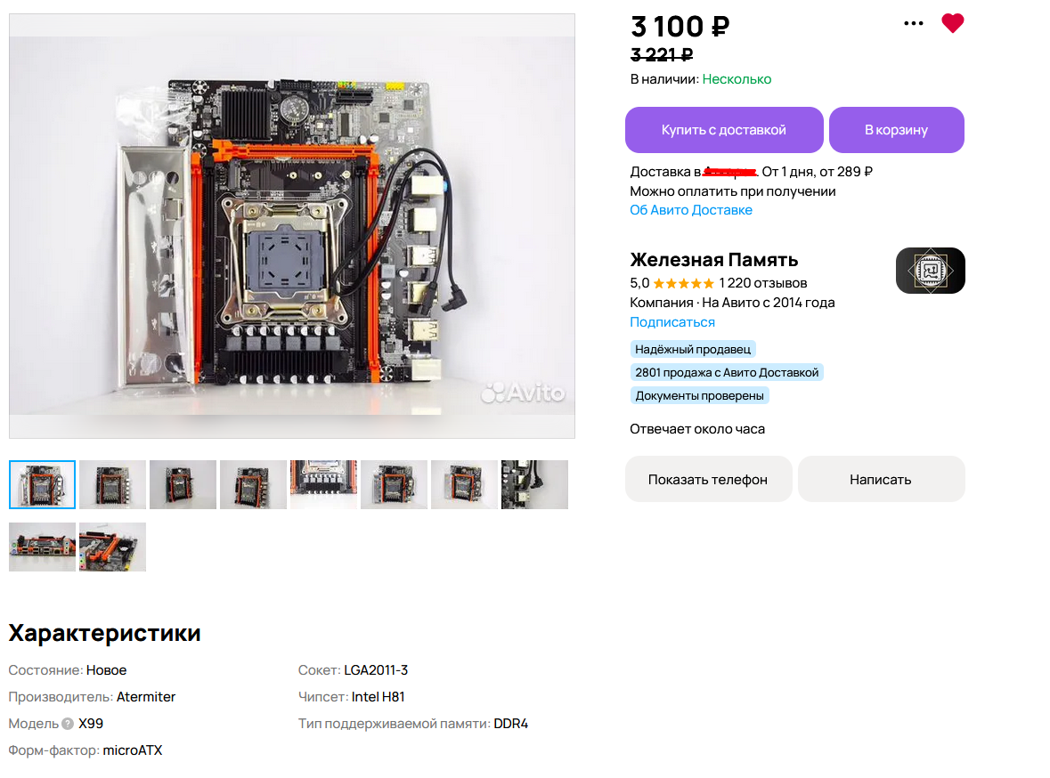
Task: Click the five-star seller rating
Action: (684, 283)
